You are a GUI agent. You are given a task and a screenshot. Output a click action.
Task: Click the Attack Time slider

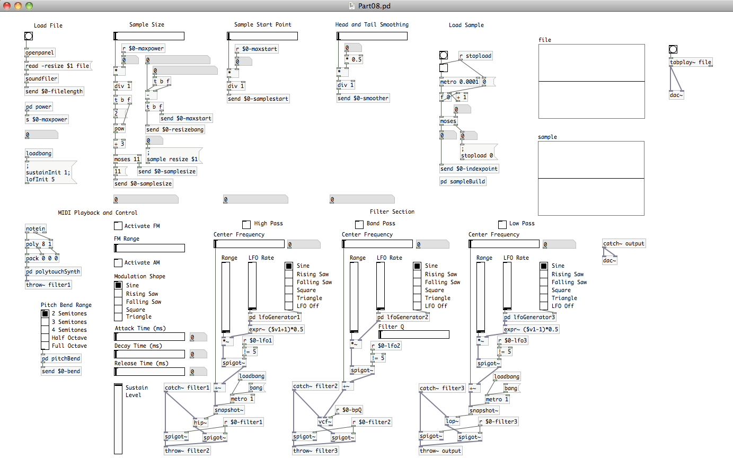coord(149,337)
